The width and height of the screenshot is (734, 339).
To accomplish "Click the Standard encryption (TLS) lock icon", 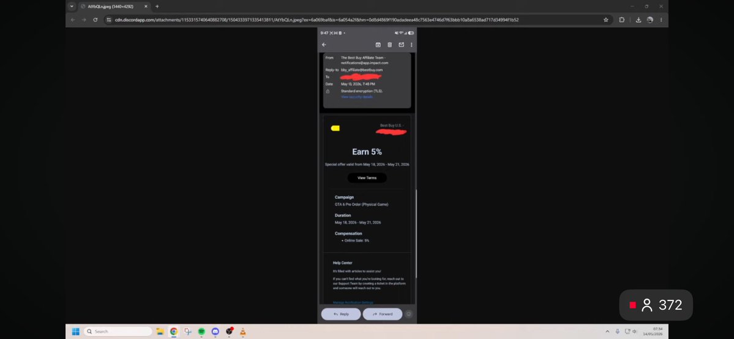I will coord(328,91).
